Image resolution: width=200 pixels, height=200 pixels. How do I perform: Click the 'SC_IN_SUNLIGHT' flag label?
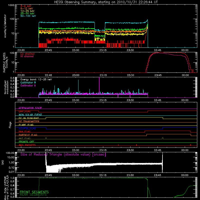coord(29,118)
